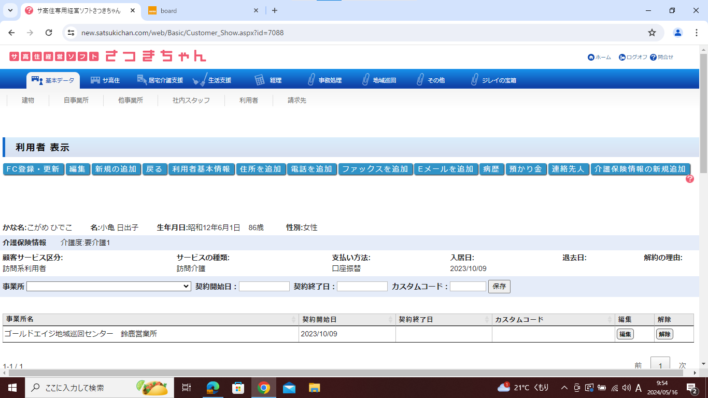Expand the 事業所 dropdown list
Image resolution: width=708 pixels, height=398 pixels.
click(x=109, y=287)
